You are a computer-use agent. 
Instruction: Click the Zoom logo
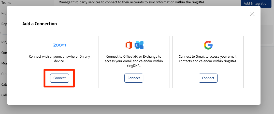coord(59,45)
